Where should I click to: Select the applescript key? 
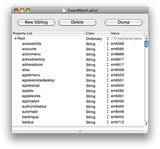pos(31,86)
